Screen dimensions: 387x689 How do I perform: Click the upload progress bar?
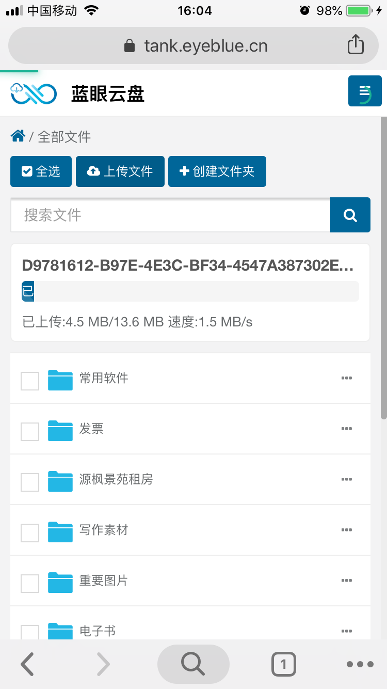[x=190, y=291]
